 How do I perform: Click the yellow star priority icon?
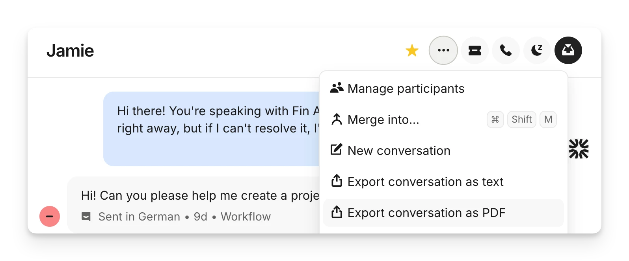[412, 50]
